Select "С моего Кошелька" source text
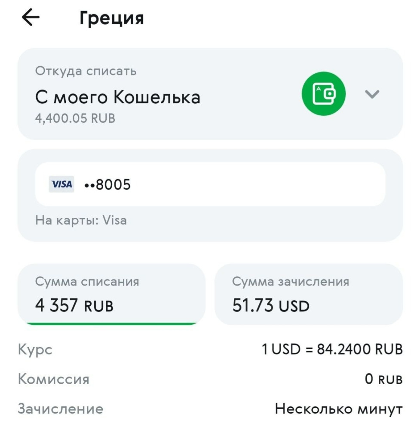Image resolution: width=420 pixels, height=441 pixels. (x=118, y=98)
